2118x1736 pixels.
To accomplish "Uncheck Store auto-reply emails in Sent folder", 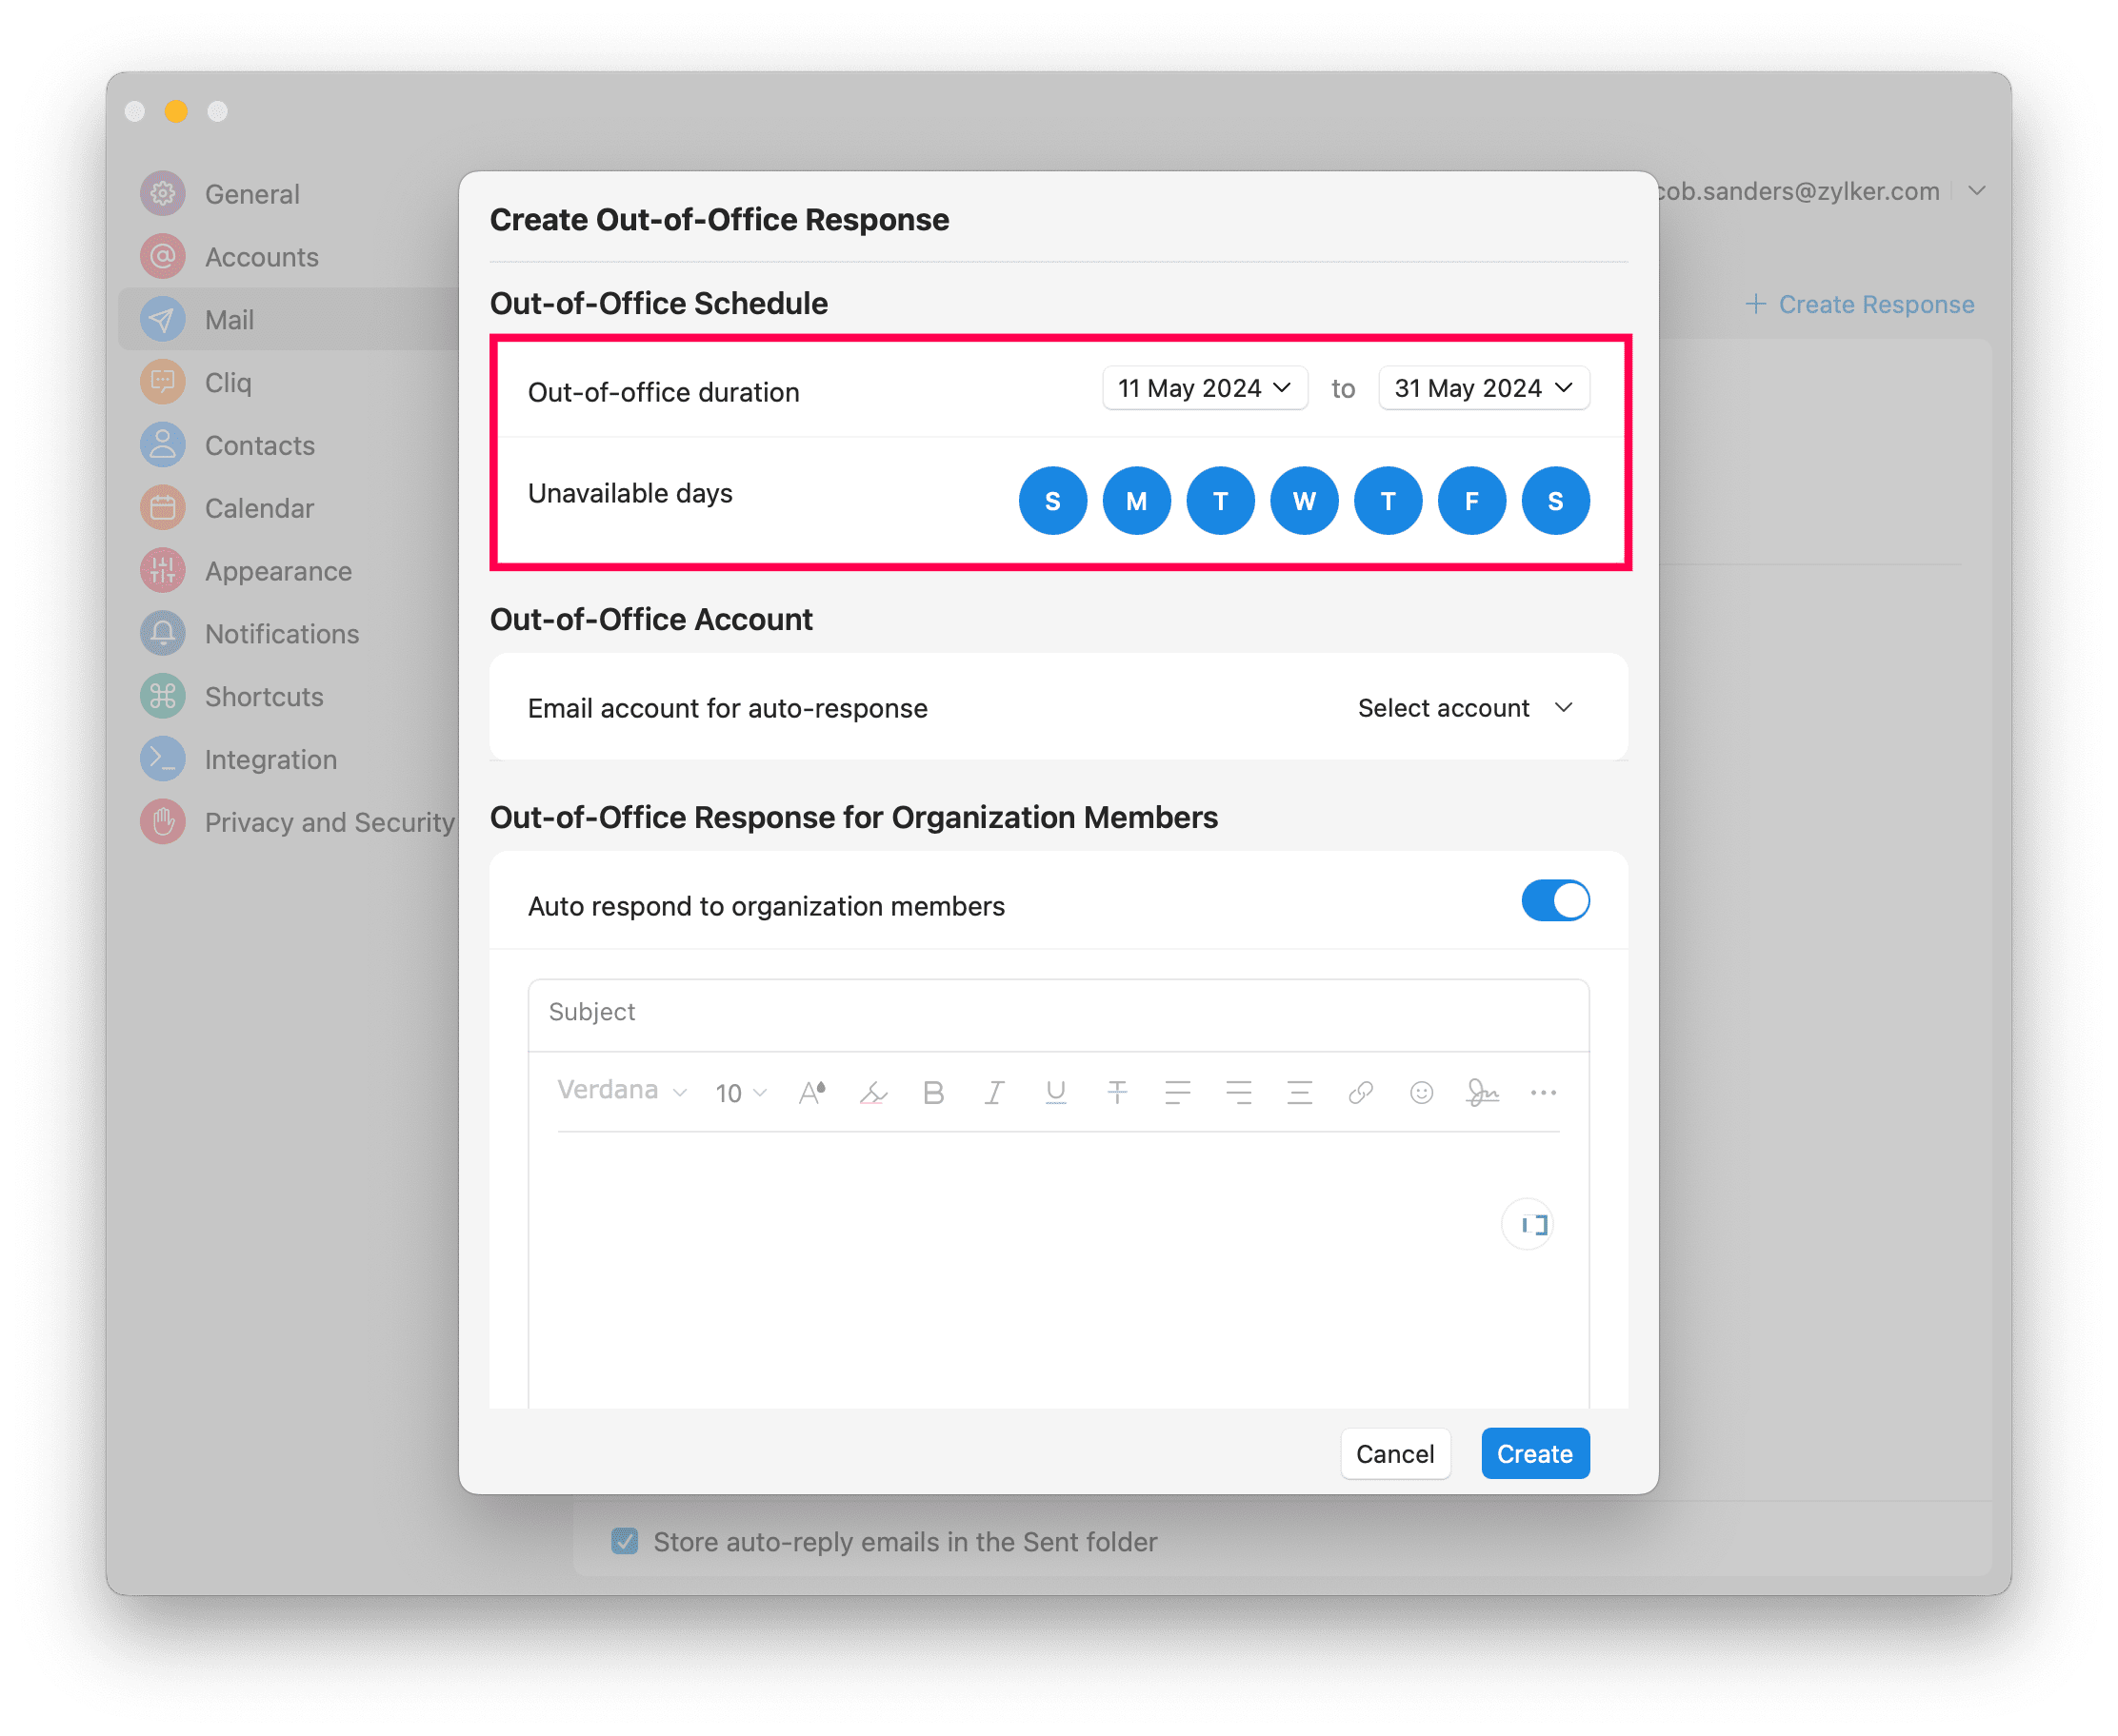I will coord(626,1541).
